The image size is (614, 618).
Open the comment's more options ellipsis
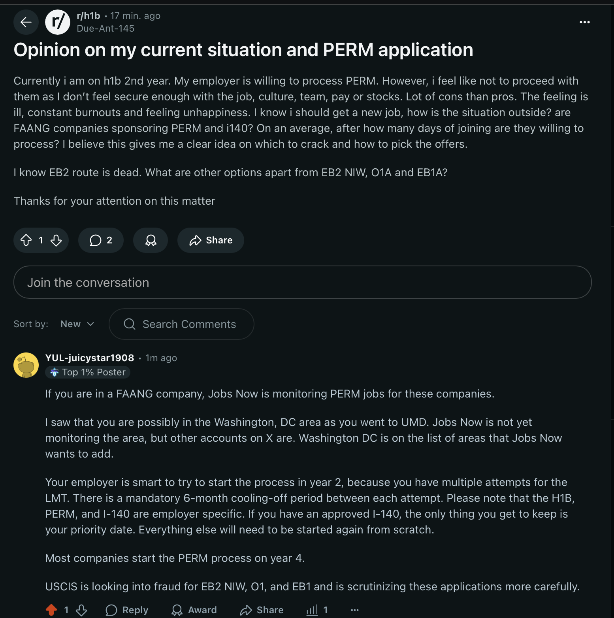pyautogui.click(x=355, y=610)
